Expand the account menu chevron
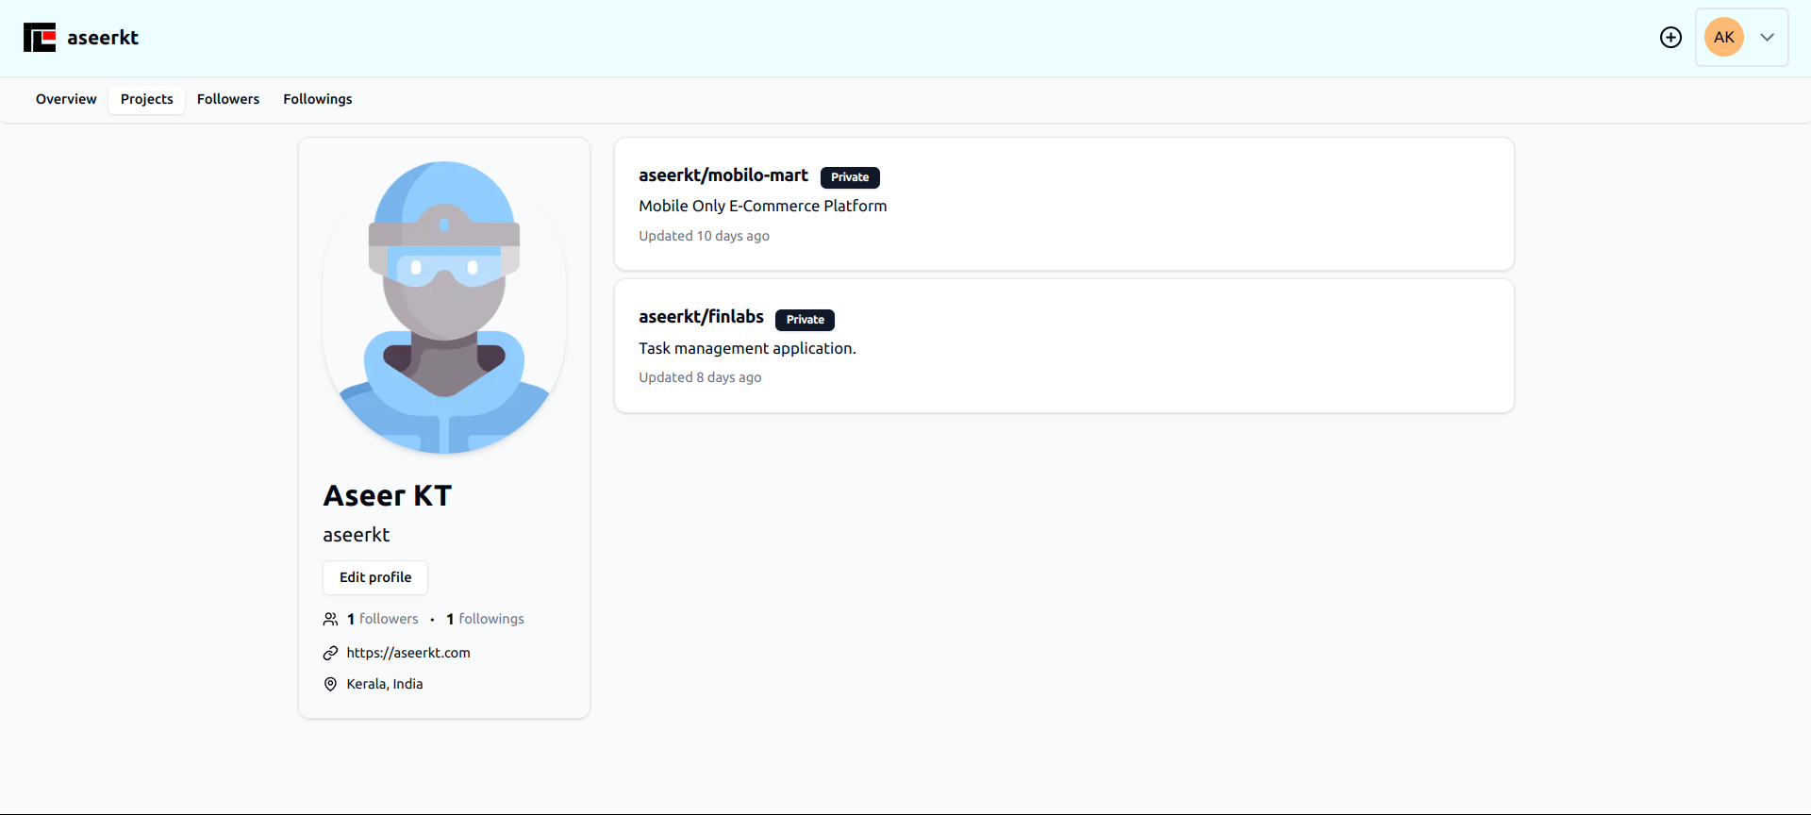Image resolution: width=1811 pixels, height=815 pixels. tap(1767, 38)
